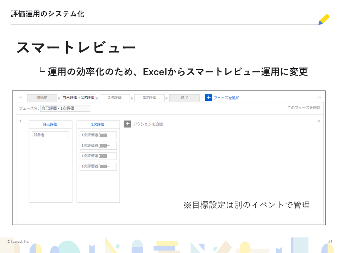
Task: Click the right arrow at the end of the phase tab row
Action: coord(319,98)
